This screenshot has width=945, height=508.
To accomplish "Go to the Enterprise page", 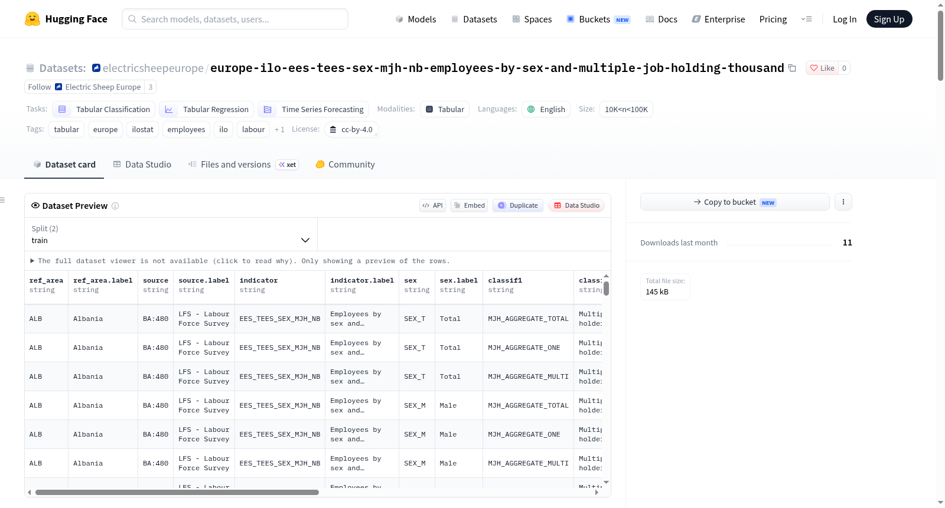I will click(x=719, y=19).
